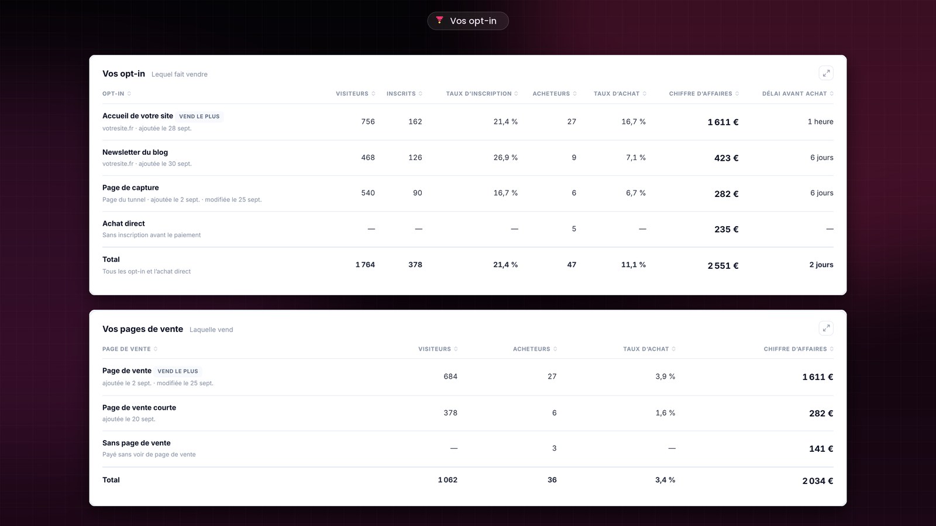Click the 2 jours total delay
936x526 pixels.
pyautogui.click(x=821, y=265)
